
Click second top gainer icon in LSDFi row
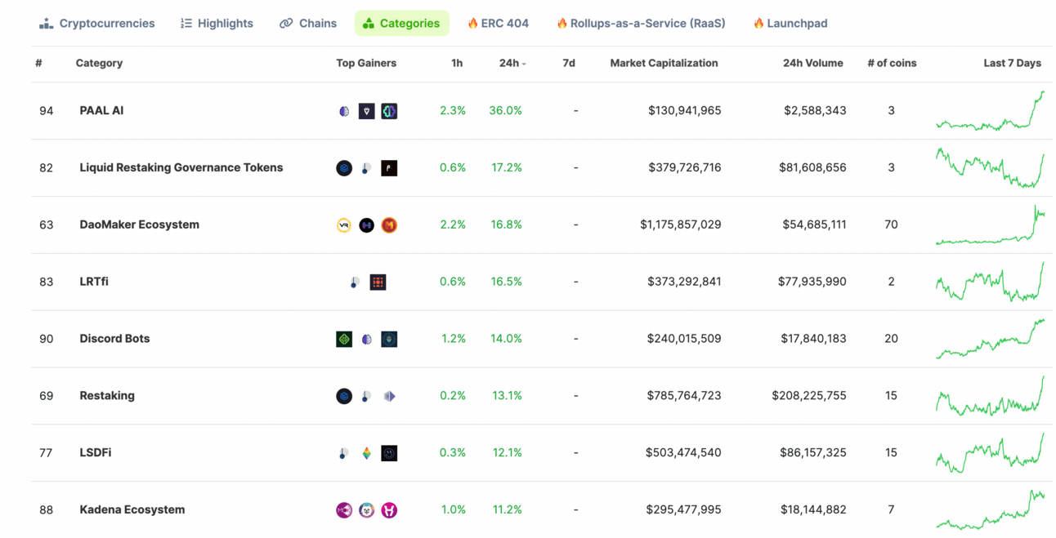(367, 453)
